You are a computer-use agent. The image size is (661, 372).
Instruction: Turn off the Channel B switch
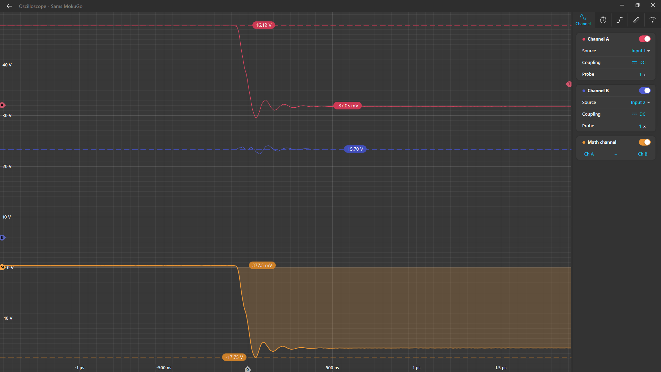[x=644, y=91]
